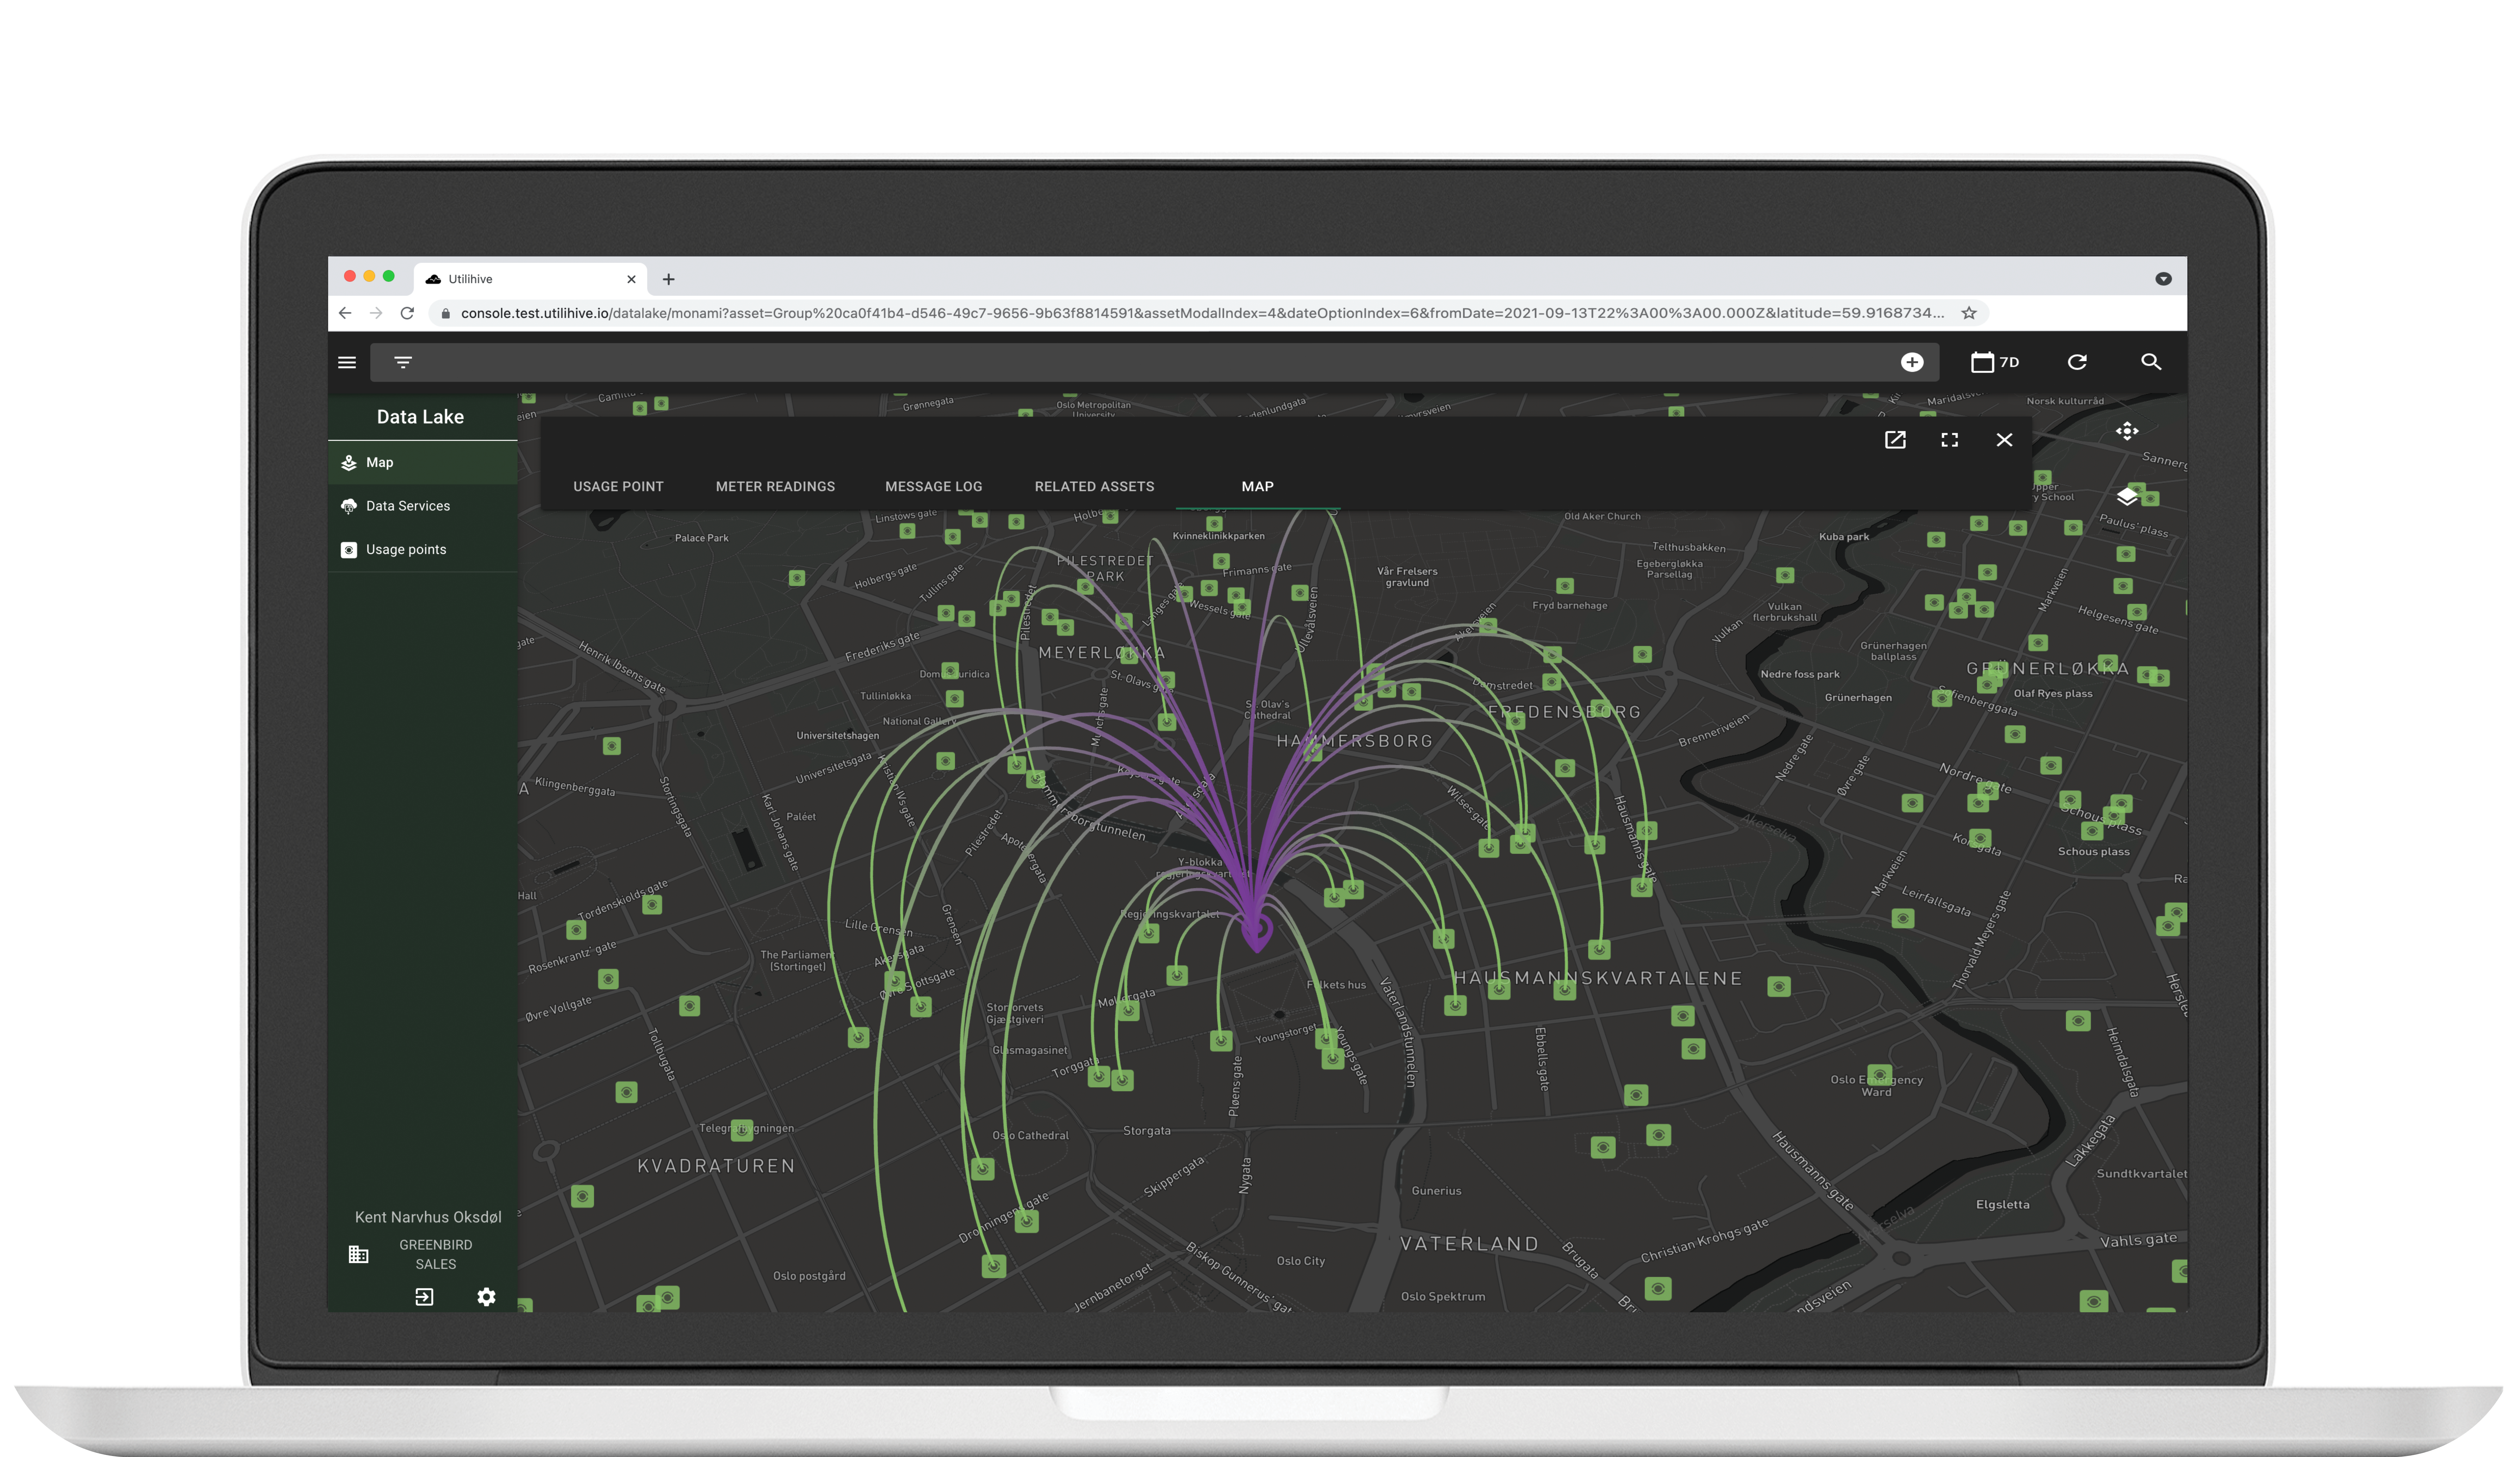Click the purple hub marker on map
The width and height of the screenshot is (2520, 1457).
(1257, 932)
